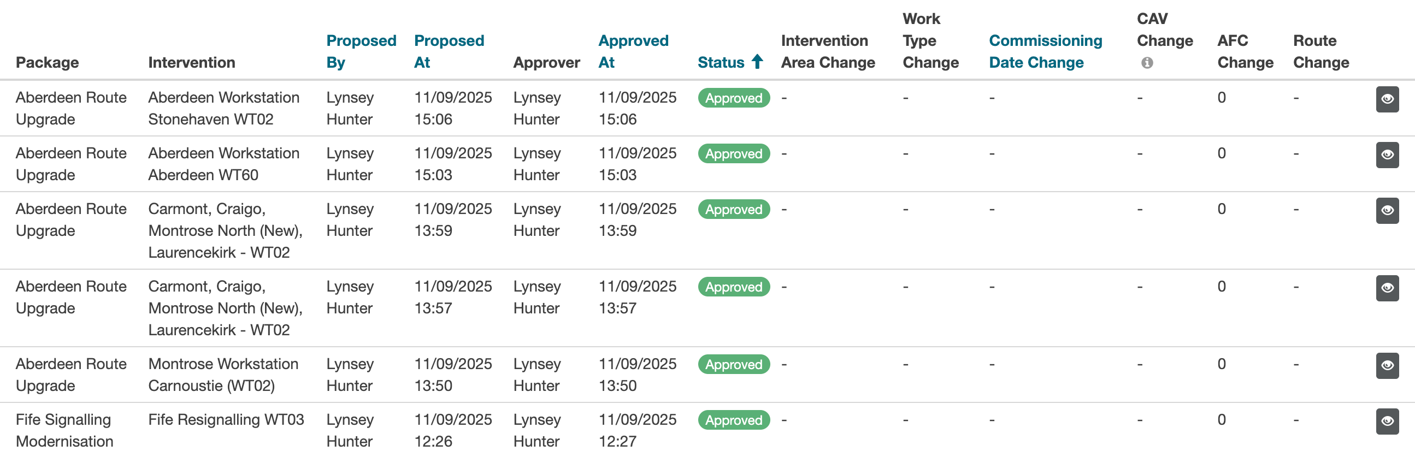
Task: Select Approved status badge for Stonehaven WT02
Action: [x=733, y=98]
